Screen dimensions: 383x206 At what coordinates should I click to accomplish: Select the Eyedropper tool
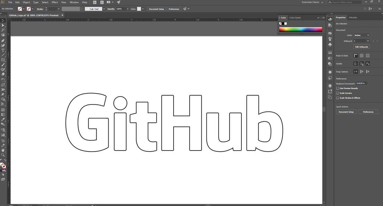[x=3, y=119]
